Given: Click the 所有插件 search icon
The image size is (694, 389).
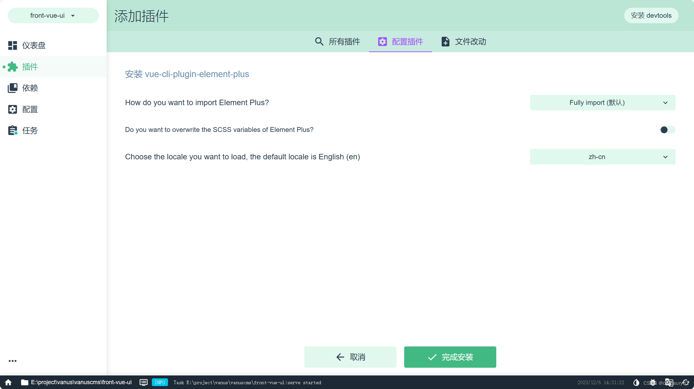Looking at the screenshot, I should pos(318,41).
